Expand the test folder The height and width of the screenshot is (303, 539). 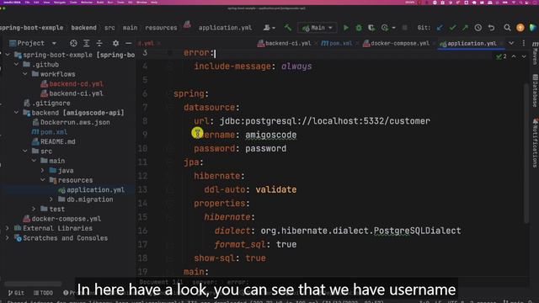tap(34, 209)
